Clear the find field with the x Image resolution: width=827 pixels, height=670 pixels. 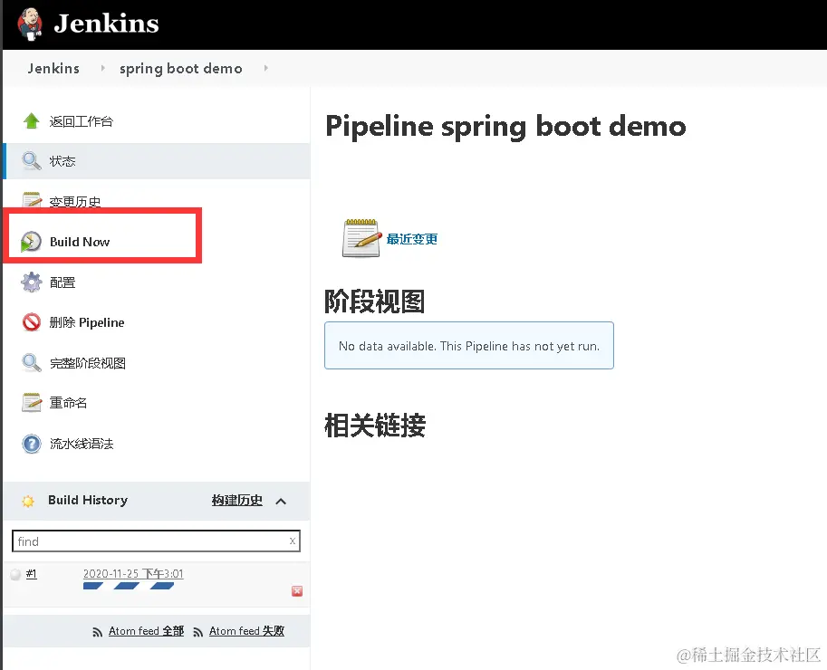click(x=293, y=541)
